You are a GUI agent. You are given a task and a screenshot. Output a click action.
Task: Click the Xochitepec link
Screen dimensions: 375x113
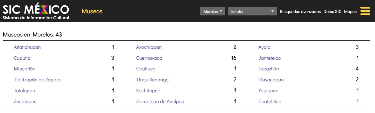coord(148,91)
